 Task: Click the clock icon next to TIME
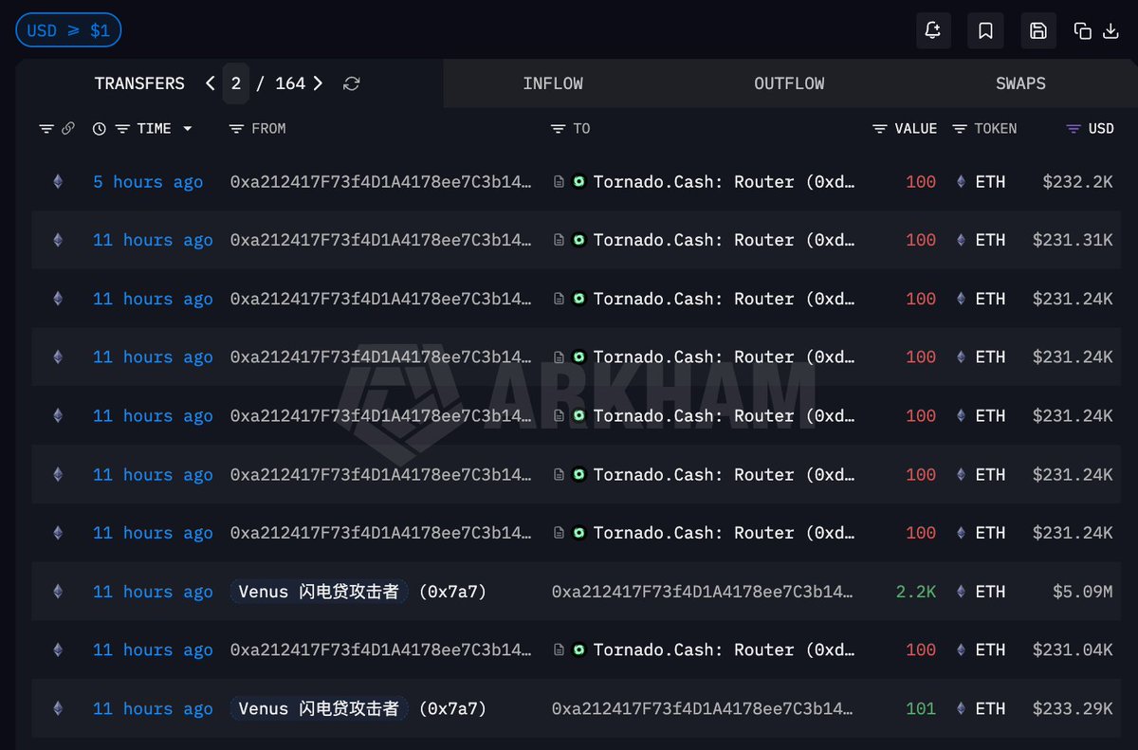[x=100, y=128]
